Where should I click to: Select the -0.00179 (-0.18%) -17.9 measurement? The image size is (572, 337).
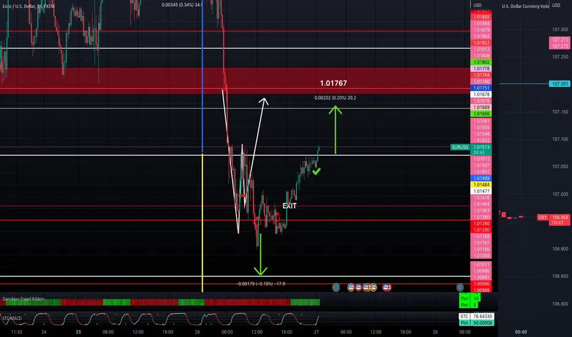[261, 284]
